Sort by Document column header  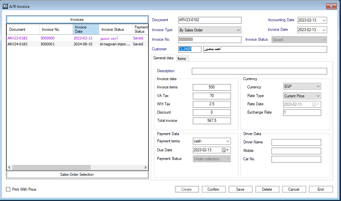23,29
